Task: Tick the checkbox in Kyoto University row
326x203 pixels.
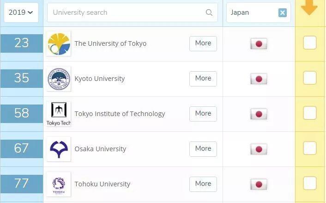Action: point(310,78)
